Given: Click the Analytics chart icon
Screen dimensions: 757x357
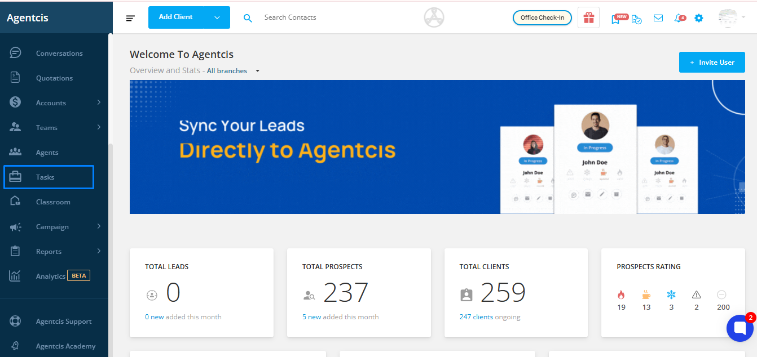Looking at the screenshot, I should tap(15, 276).
